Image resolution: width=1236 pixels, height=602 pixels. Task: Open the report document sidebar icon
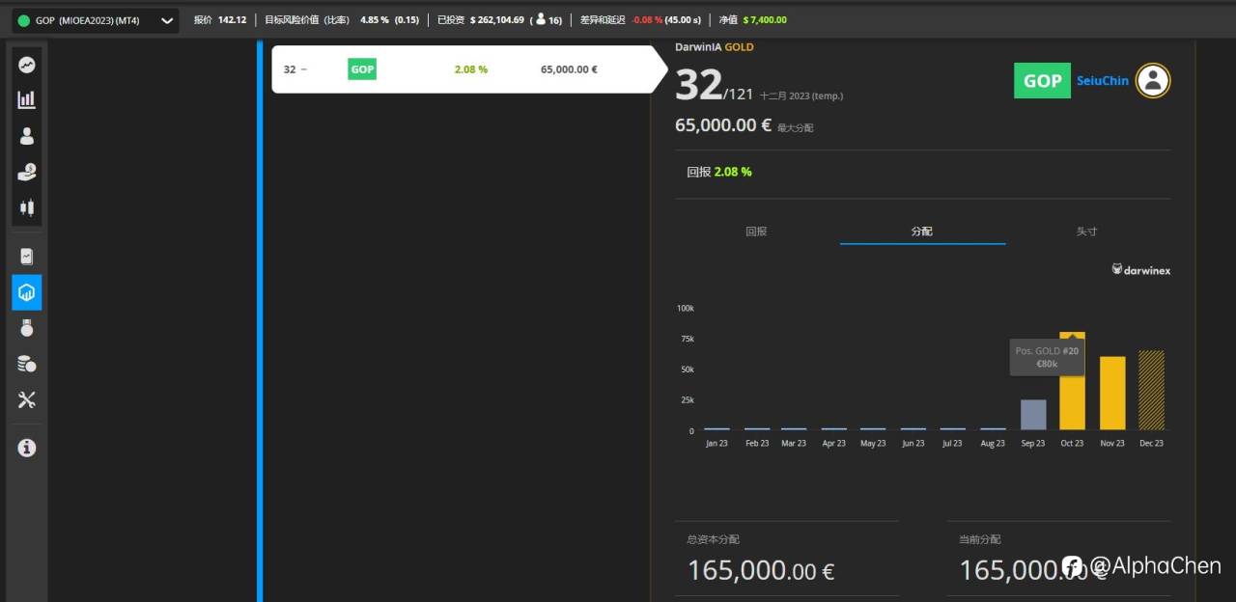pyautogui.click(x=27, y=257)
